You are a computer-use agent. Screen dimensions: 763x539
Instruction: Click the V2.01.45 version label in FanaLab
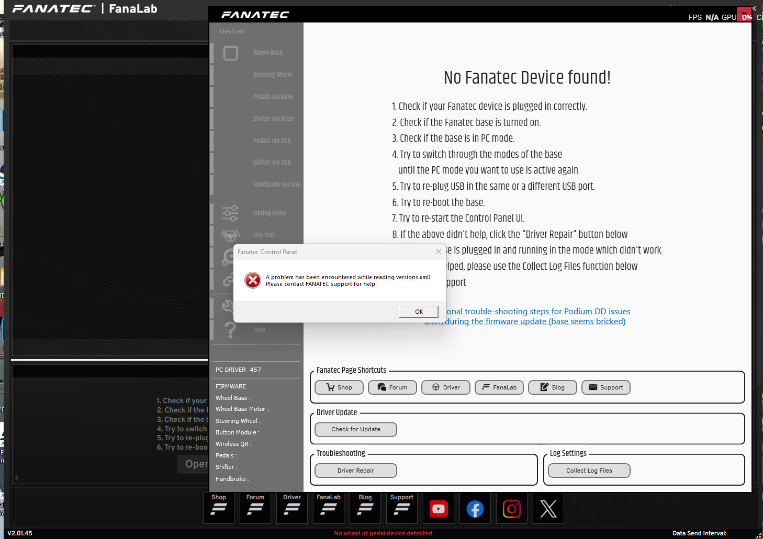point(20,533)
